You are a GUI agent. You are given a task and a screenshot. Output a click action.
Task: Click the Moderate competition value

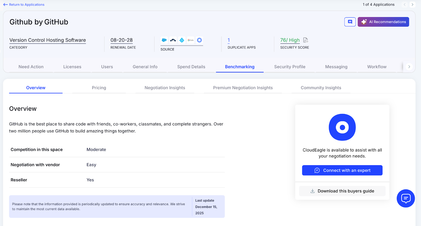(96, 149)
